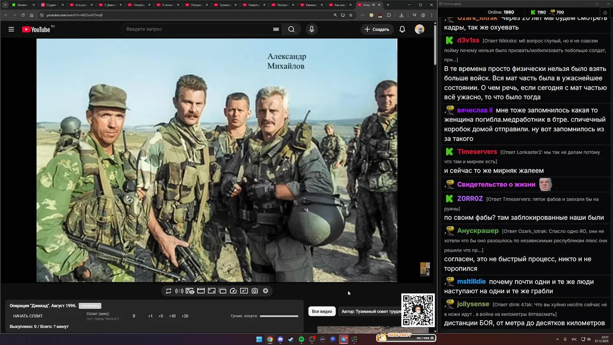Click the 'Все видео' button
The image size is (613, 345).
tap(322, 311)
